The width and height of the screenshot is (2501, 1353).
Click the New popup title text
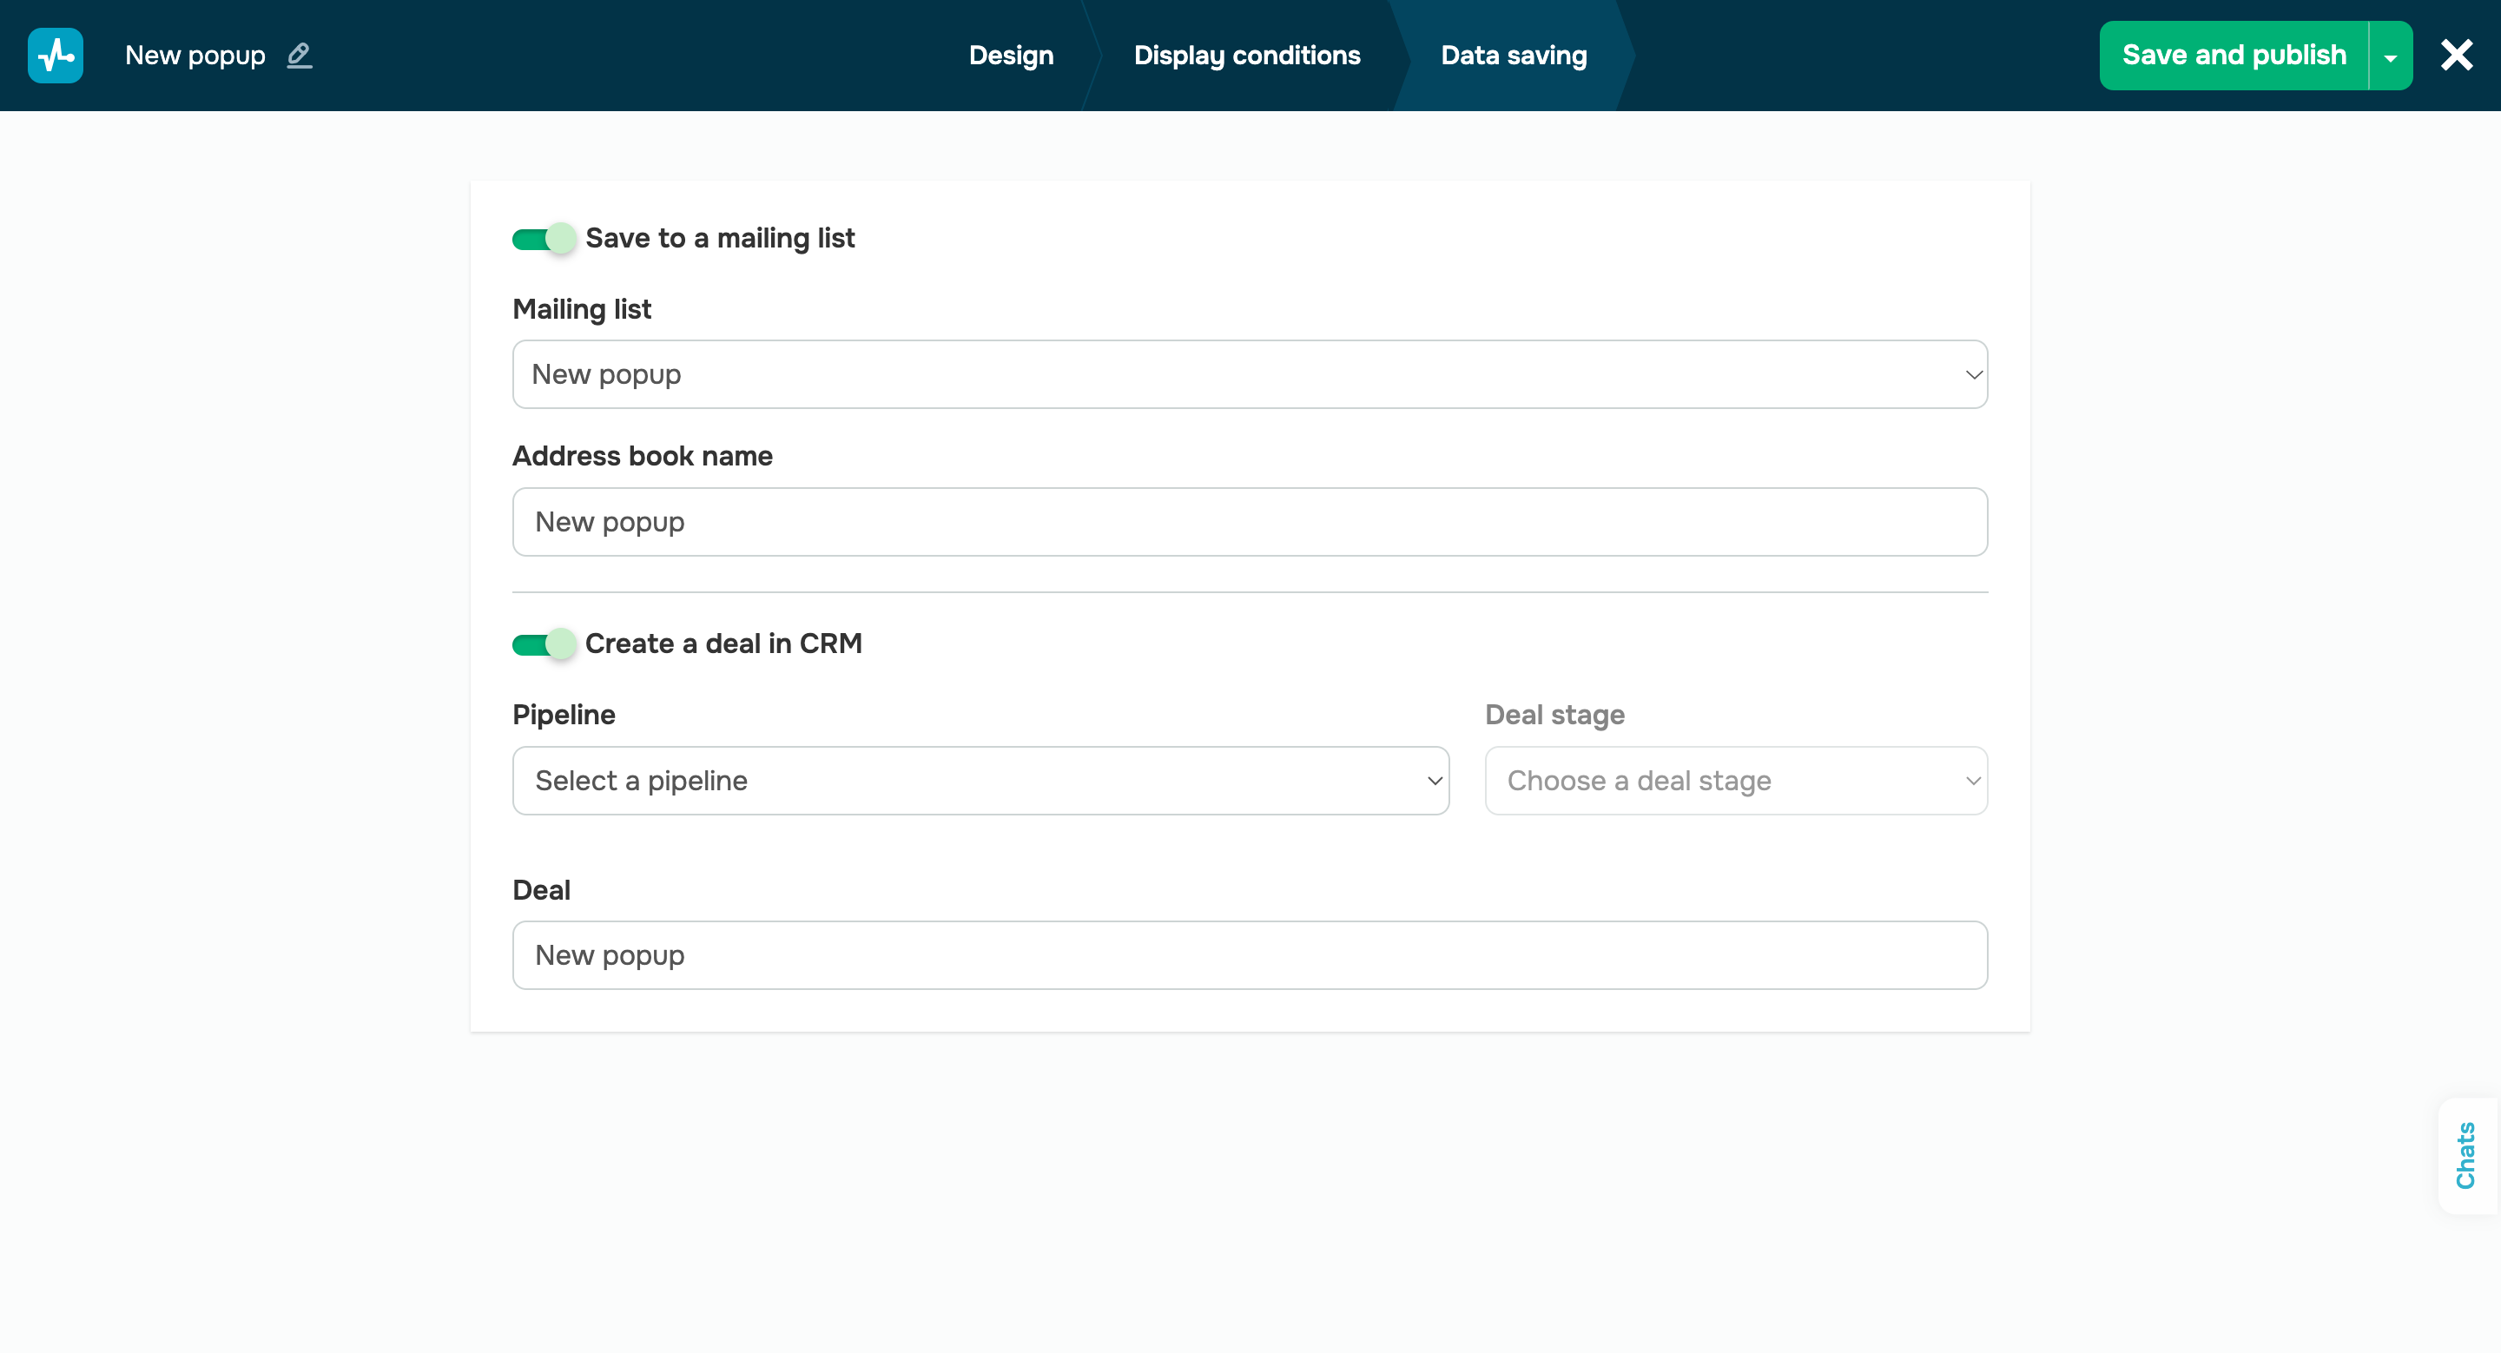pos(195,56)
